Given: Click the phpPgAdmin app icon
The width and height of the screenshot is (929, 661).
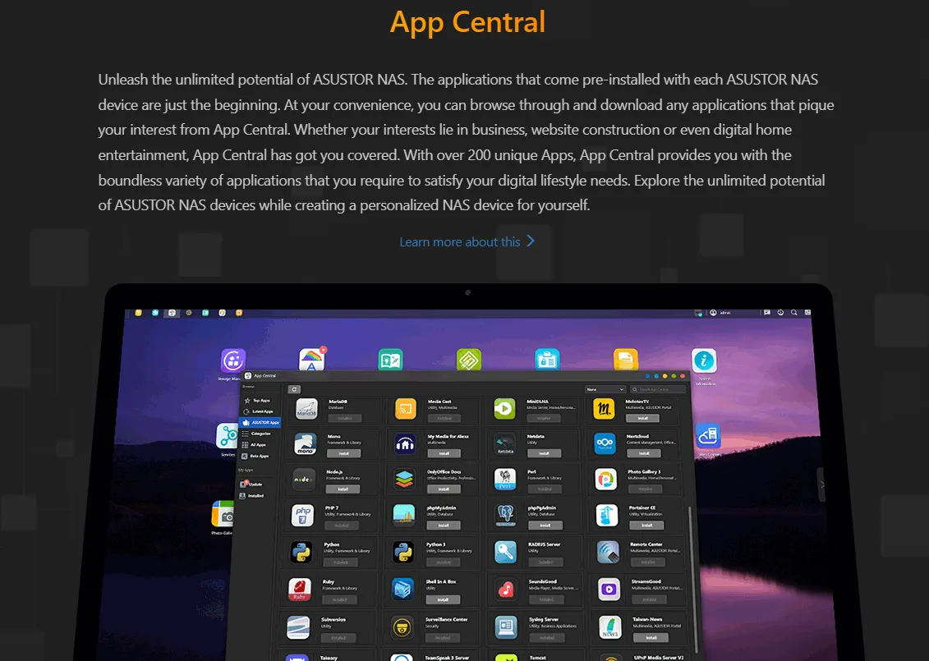Looking at the screenshot, I should (x=505, y=516).
